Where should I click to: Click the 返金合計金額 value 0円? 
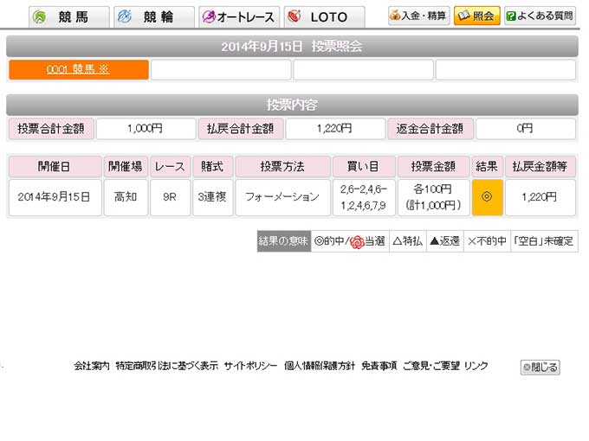[525, 129]
